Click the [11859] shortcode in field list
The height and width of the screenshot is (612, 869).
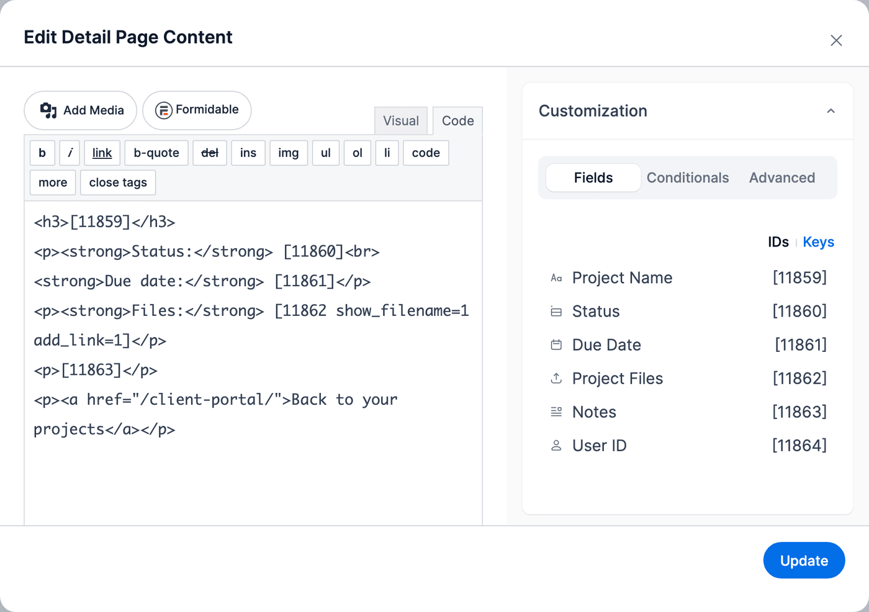point(799,277)
